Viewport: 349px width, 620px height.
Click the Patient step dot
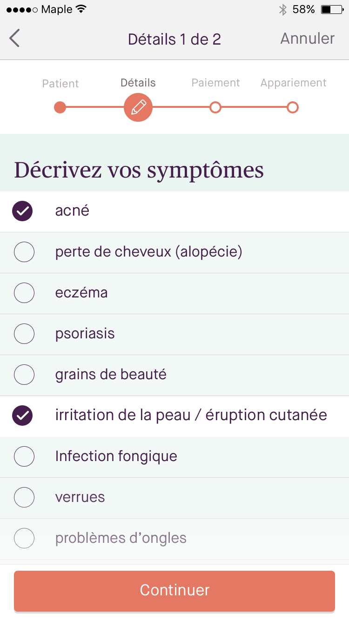click(60, 107)
